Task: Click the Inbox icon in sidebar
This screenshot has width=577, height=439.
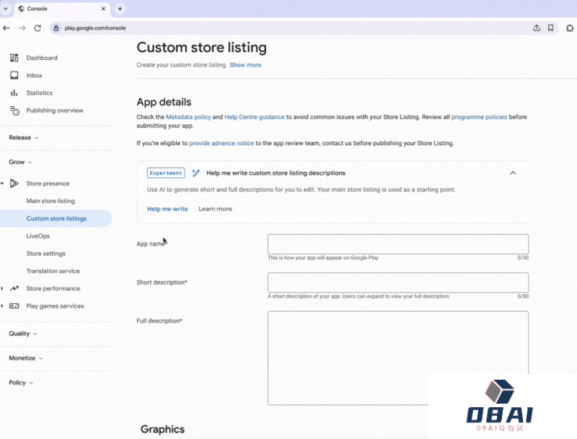Action: pos(14,75)
